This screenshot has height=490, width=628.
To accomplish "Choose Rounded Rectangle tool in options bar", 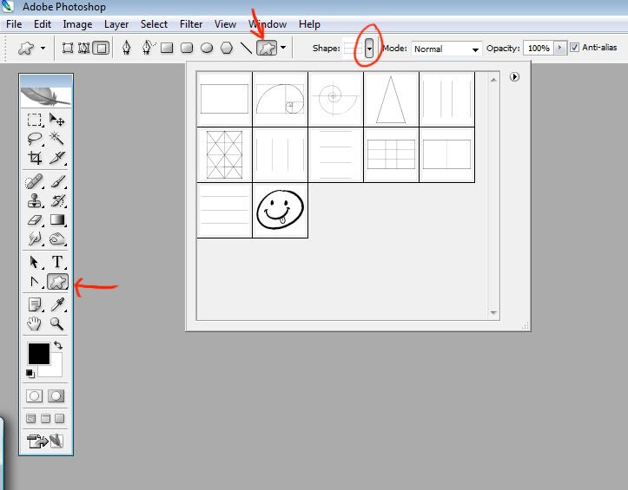I will point(187,49).
